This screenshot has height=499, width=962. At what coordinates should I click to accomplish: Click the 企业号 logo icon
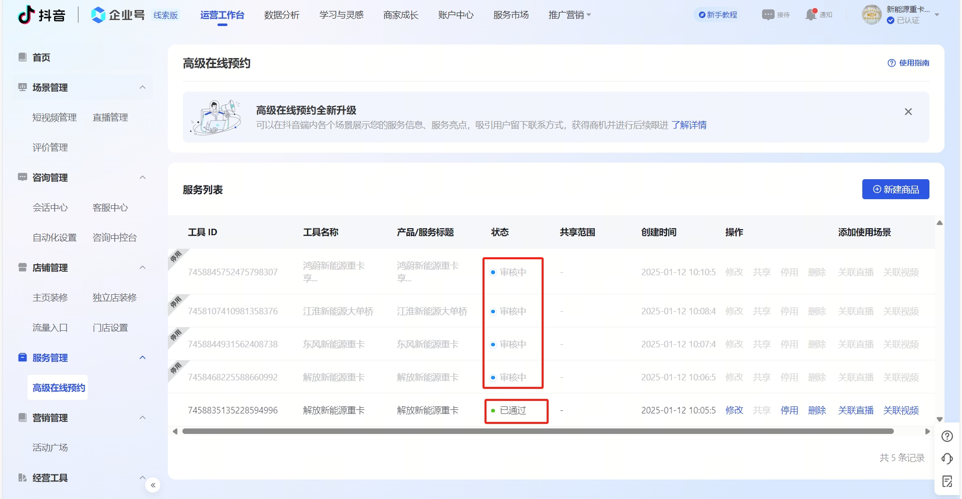[98, 15]
